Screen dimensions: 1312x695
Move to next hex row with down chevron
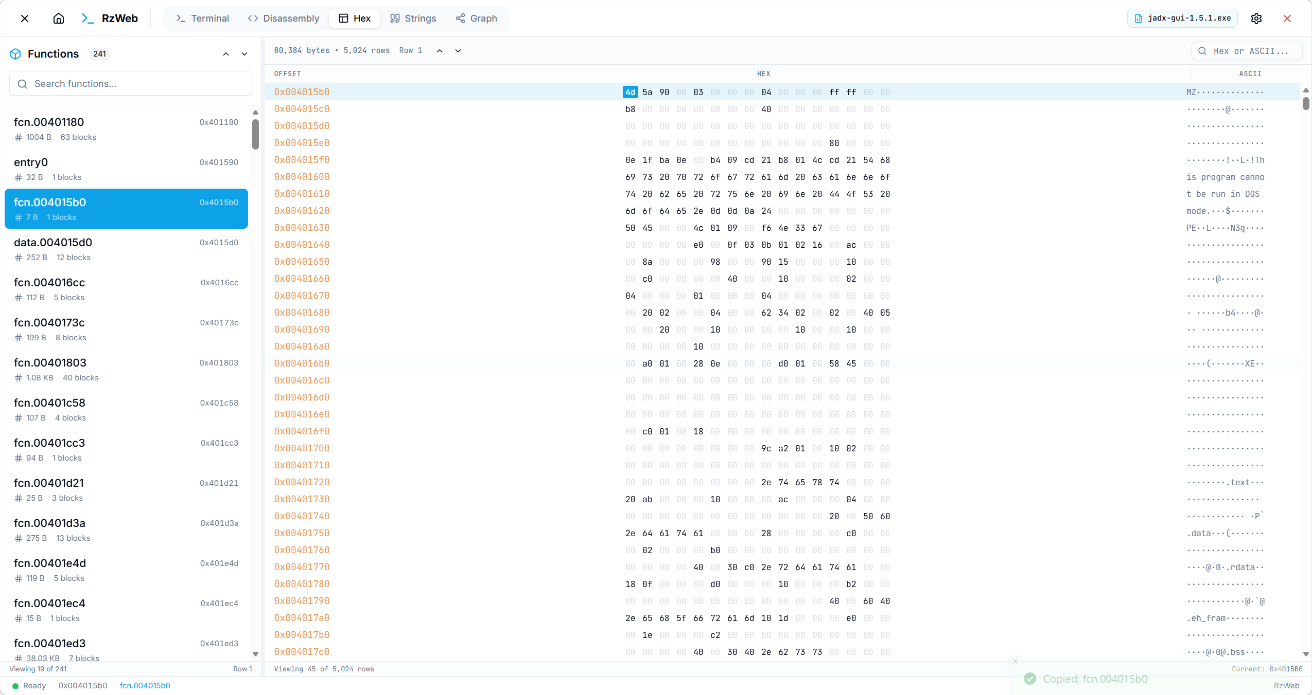tap(458, 50)
